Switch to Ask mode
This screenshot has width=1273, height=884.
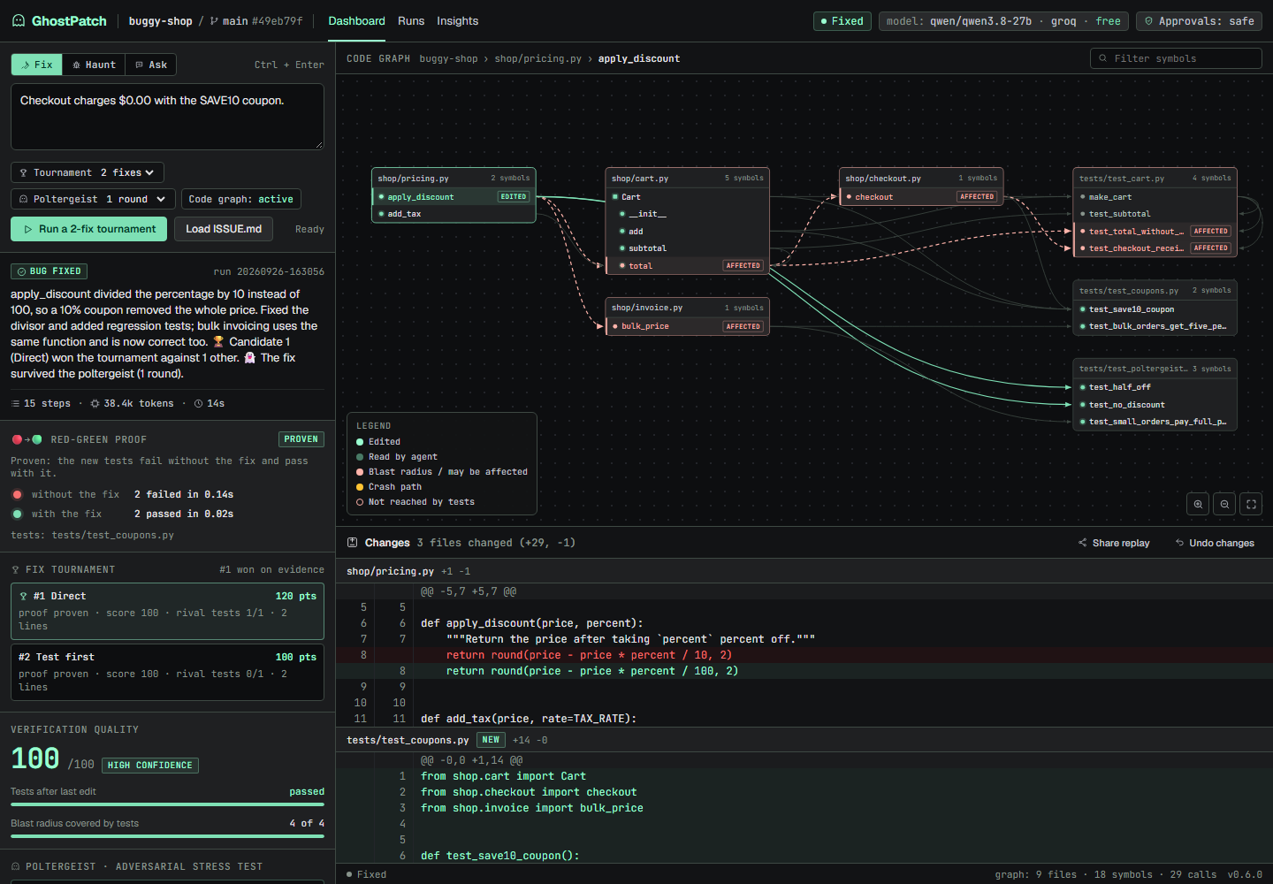click(x=151, y=65)
